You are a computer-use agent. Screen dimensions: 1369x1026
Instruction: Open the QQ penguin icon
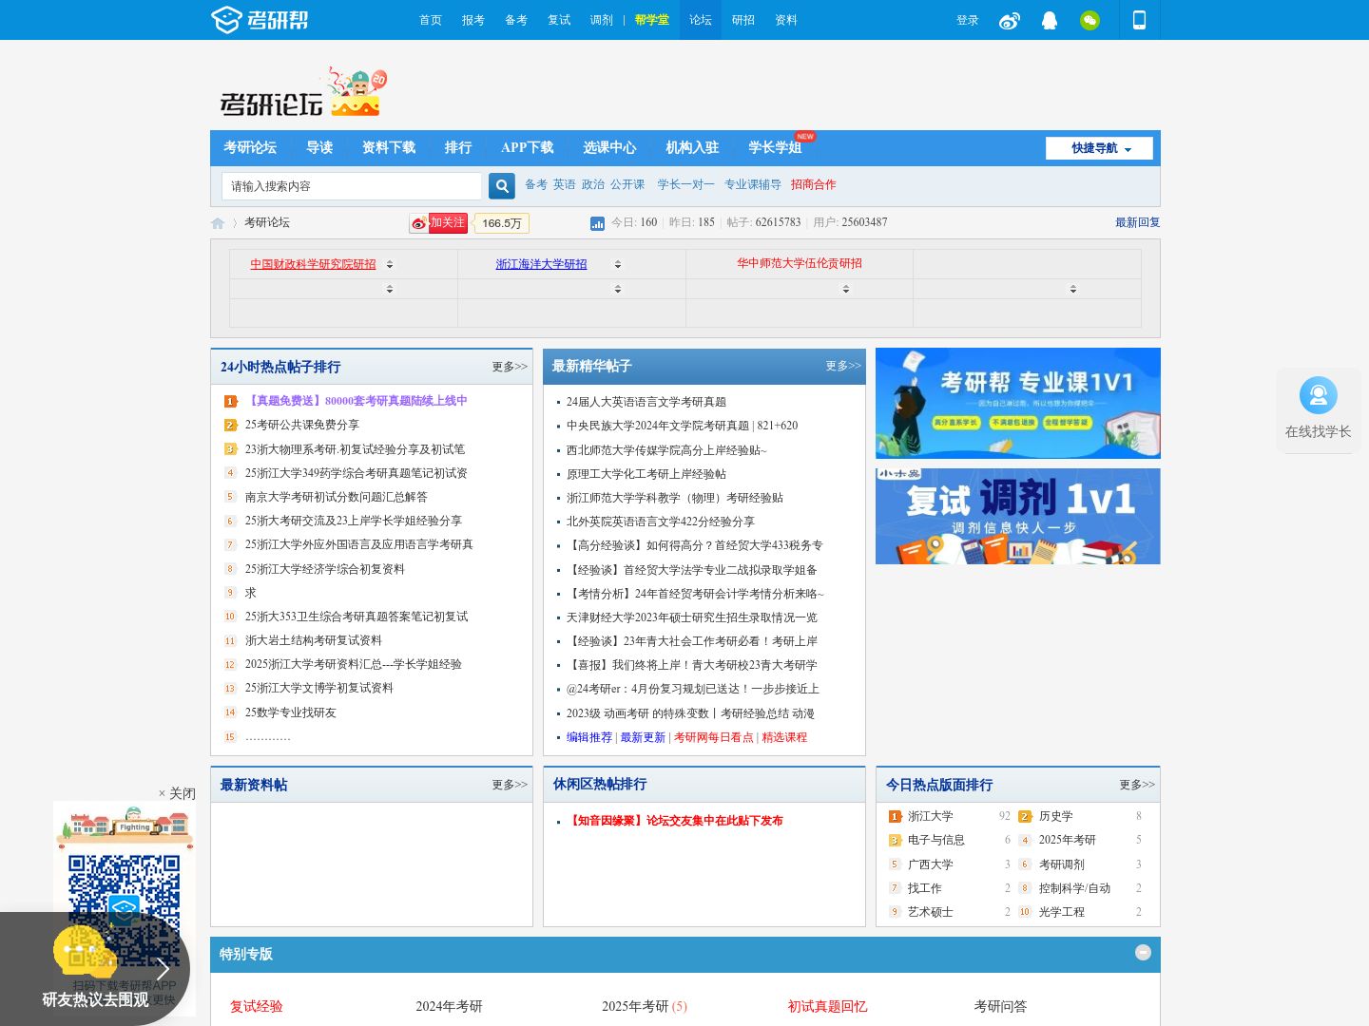[x=1050, y=20]
